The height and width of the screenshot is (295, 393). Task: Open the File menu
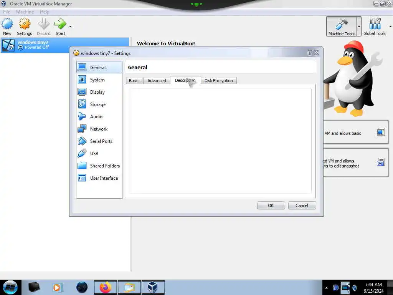pyautogui.click(x=7, y=12)
